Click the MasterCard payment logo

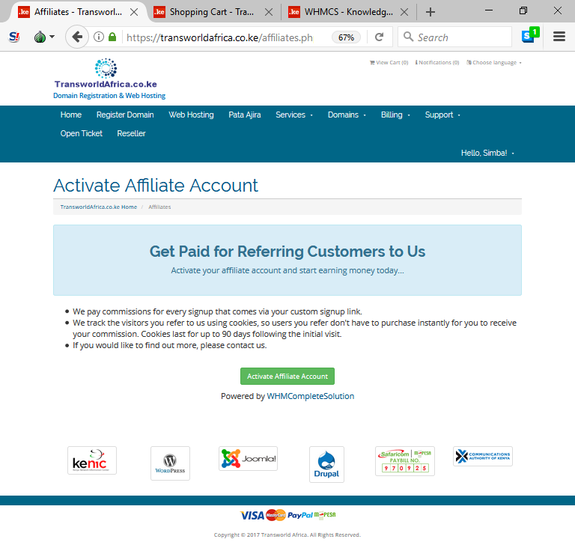click(276, 515)
